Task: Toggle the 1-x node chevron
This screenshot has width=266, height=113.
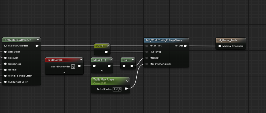Action: 133,60
